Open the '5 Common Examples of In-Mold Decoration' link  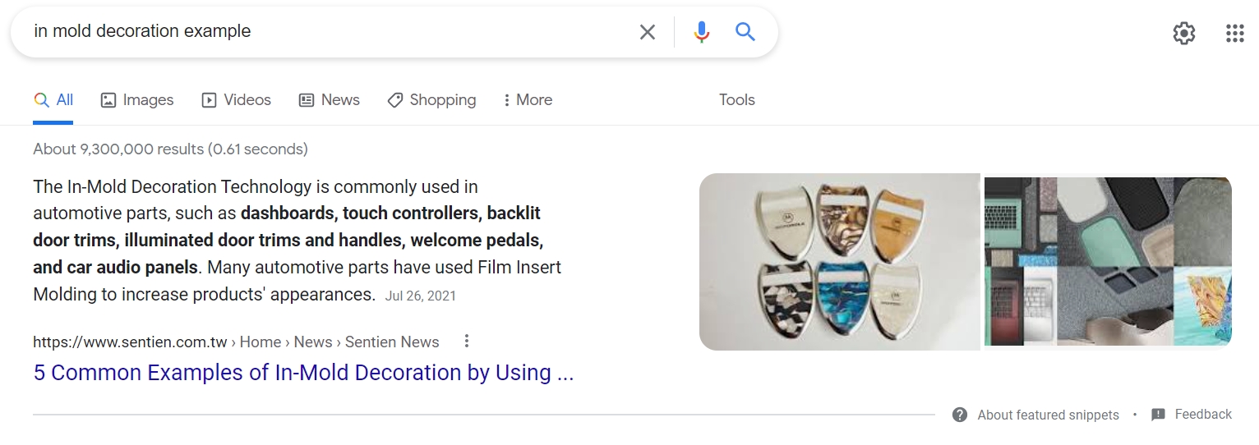[x=303, y=373]
